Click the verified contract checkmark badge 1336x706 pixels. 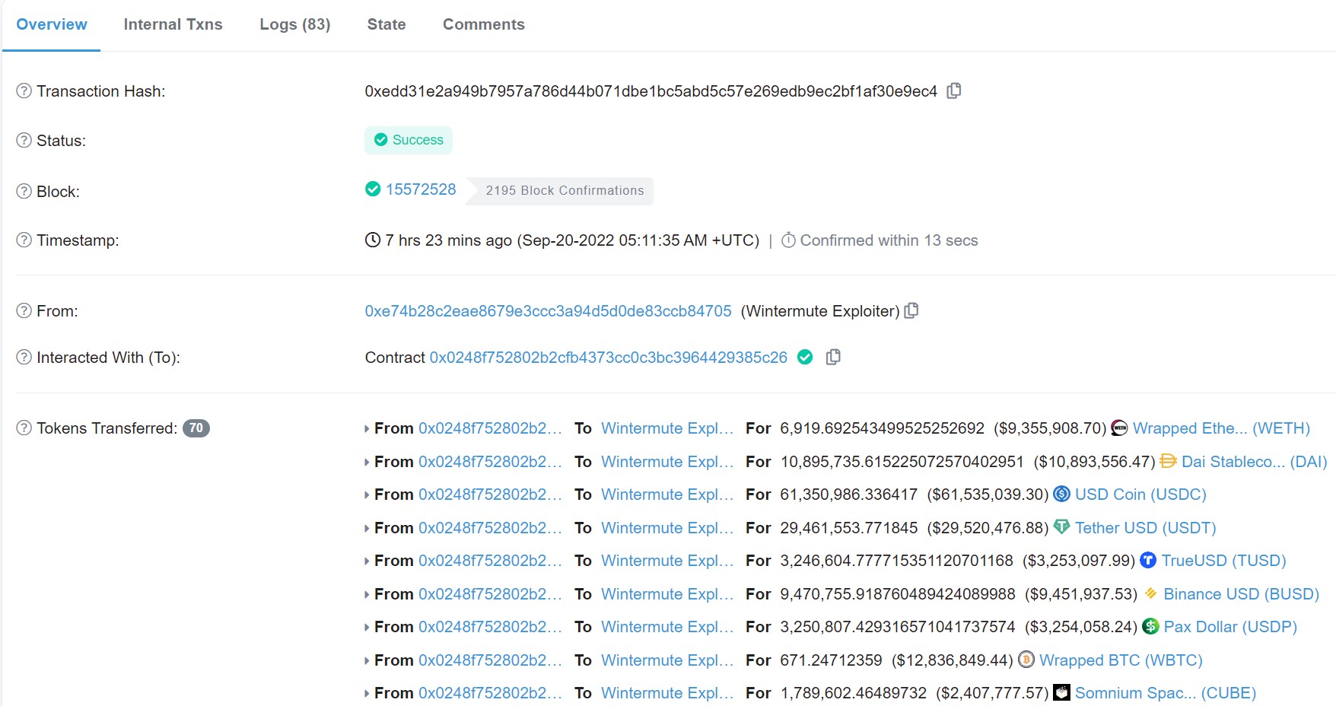click(x=805, y=357)
